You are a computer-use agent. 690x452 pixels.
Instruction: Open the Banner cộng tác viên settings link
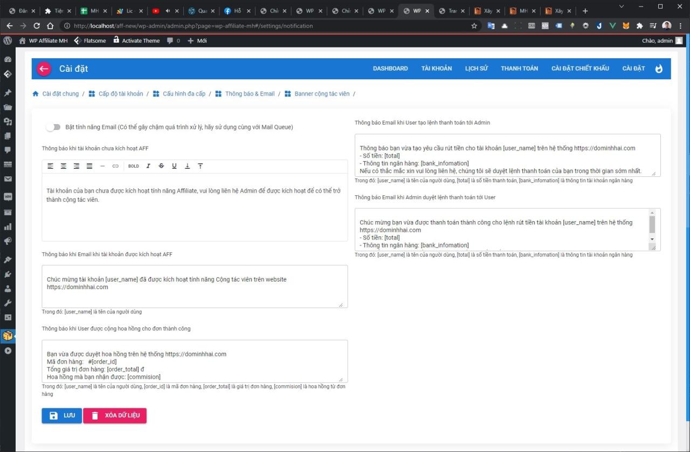[x=322, y=93]
